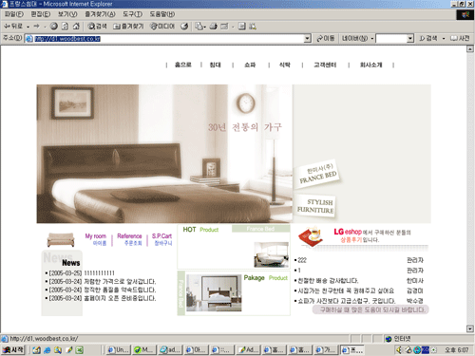This screenshot has width=475, height=356.
Task: Click the 고객센터 navigation link
Action: 325,65
